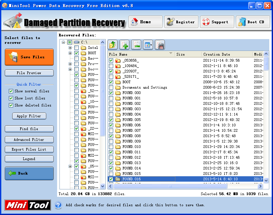Select Rec... folder in tree

[93, 58]
